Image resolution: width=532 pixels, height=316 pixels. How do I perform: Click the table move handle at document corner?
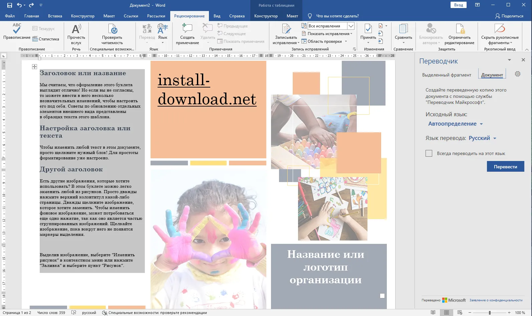[34, 67]
